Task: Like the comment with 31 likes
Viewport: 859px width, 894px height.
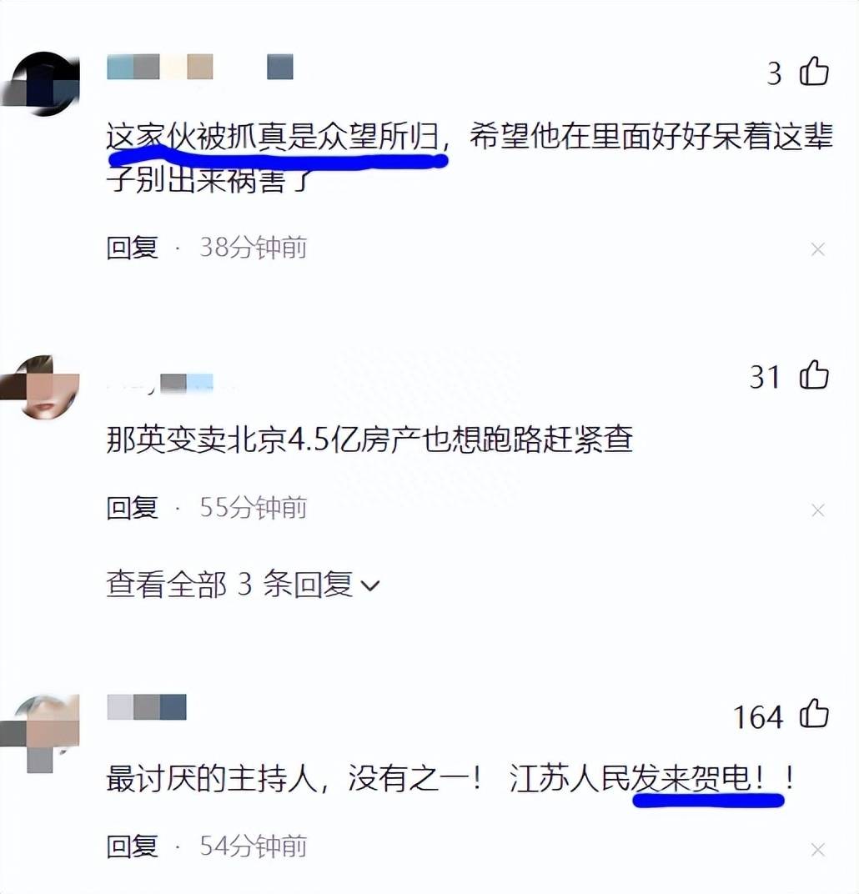Action: (814, 375)
